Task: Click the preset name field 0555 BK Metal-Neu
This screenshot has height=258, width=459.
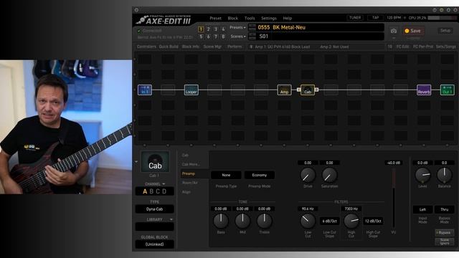Action: point(321,27)
